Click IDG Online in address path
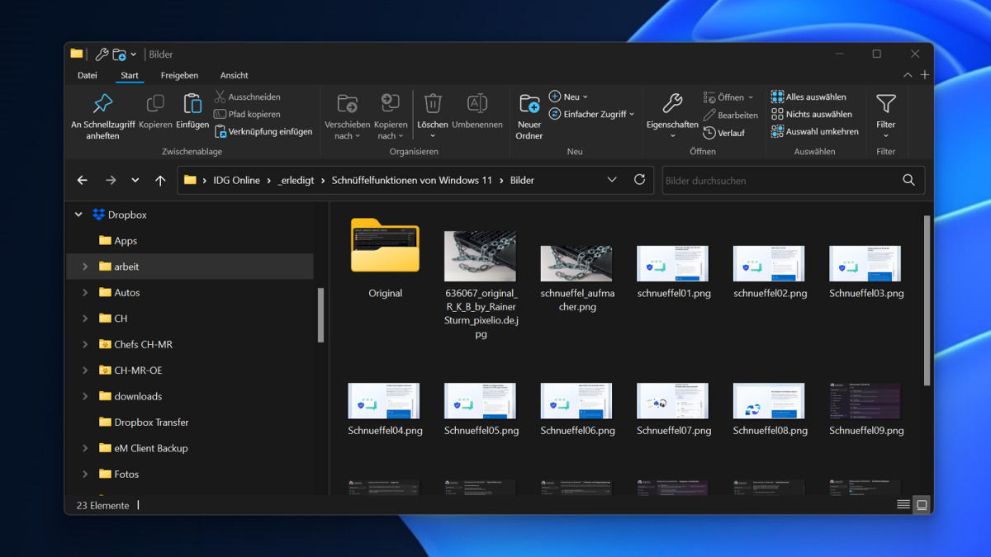Image resolution: width=991 pixels, height=557 pixels. coord(236,180)
